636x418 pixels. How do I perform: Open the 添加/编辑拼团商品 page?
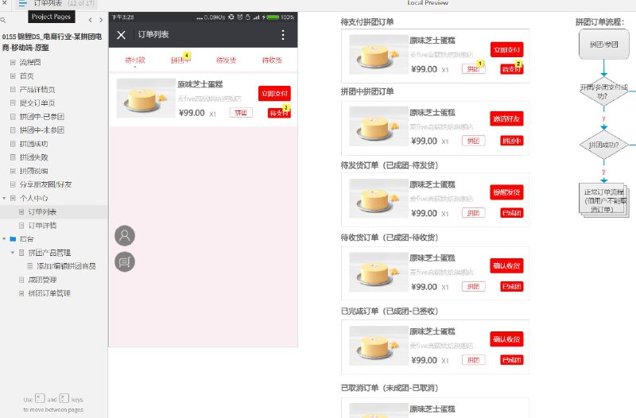[x=66, y=266]
